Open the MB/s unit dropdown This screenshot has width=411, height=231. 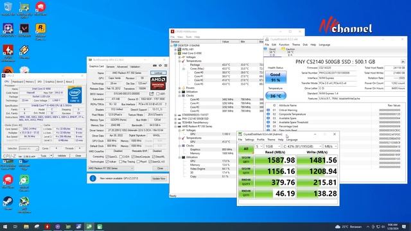pyautogui.click(x=330, y=146)
